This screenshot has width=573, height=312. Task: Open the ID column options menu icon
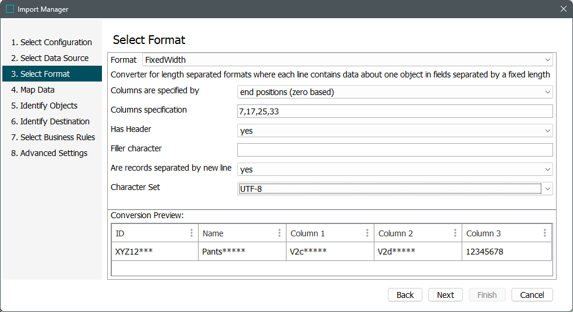click(192, 233)
